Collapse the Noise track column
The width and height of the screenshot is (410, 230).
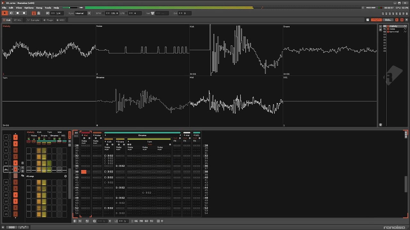tap(94, 135)
